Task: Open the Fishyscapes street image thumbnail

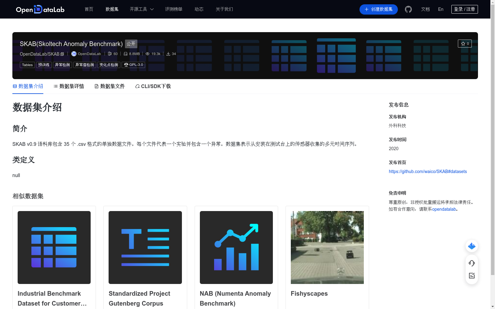Action: [x=327, y=248]
